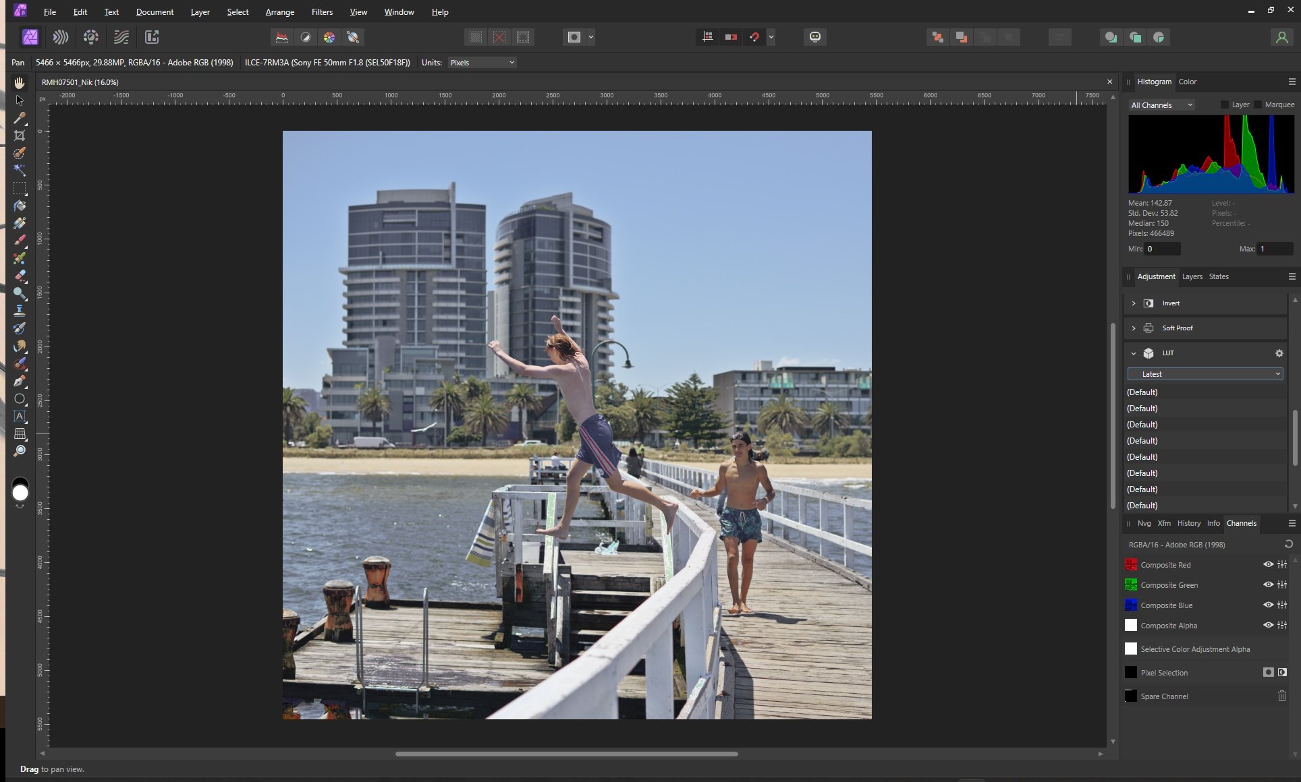
Task: Open the Histogram panel hamburger menu
Action: click(x=1292, y=82)
